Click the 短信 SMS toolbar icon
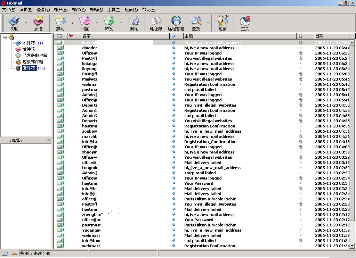 [x=222, y=23]
